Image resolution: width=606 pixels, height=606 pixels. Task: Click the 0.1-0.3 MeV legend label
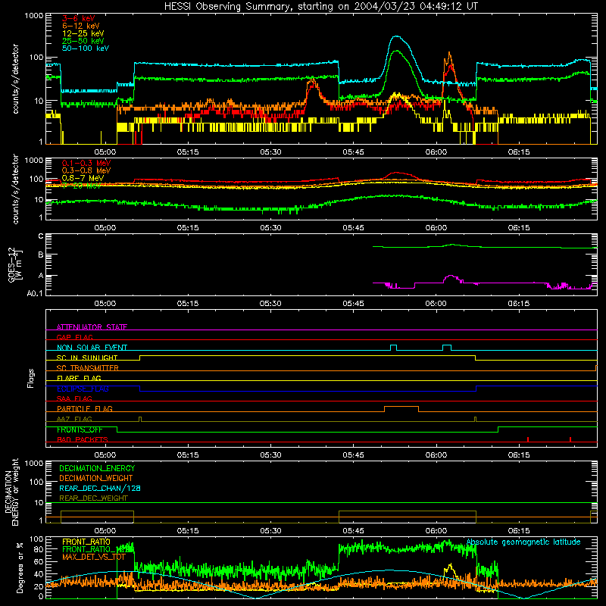coord(86,163)
